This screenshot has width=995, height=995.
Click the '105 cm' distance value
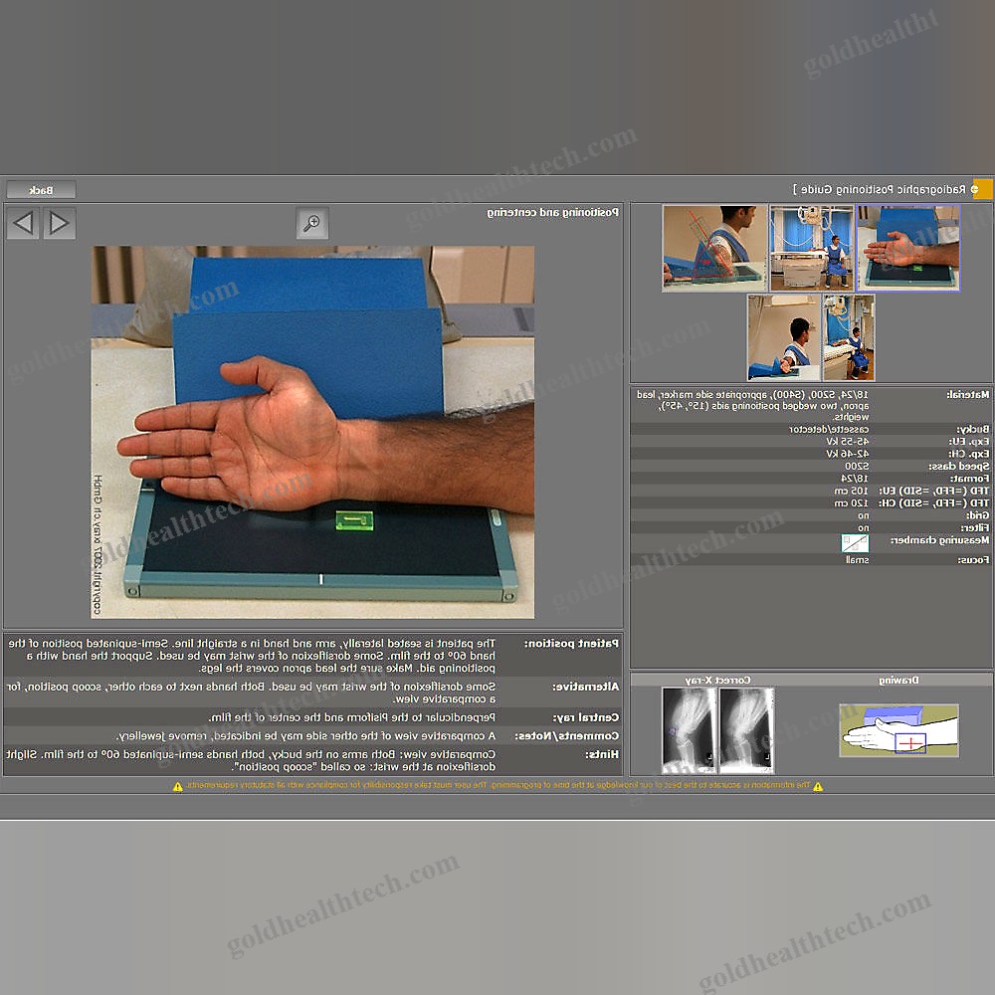[851, 491]
